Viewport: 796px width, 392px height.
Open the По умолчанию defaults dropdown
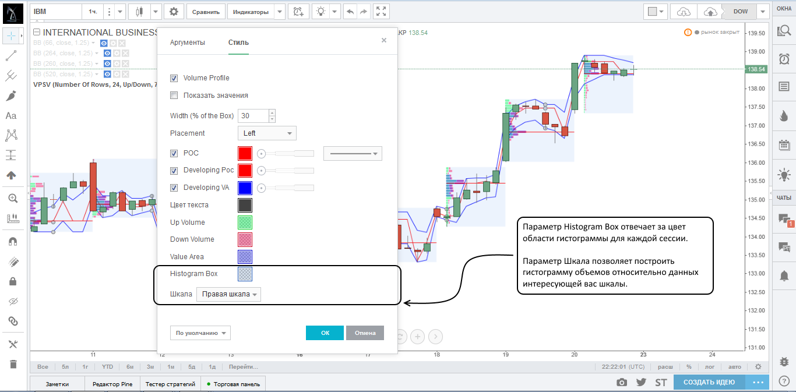point(200,333)
